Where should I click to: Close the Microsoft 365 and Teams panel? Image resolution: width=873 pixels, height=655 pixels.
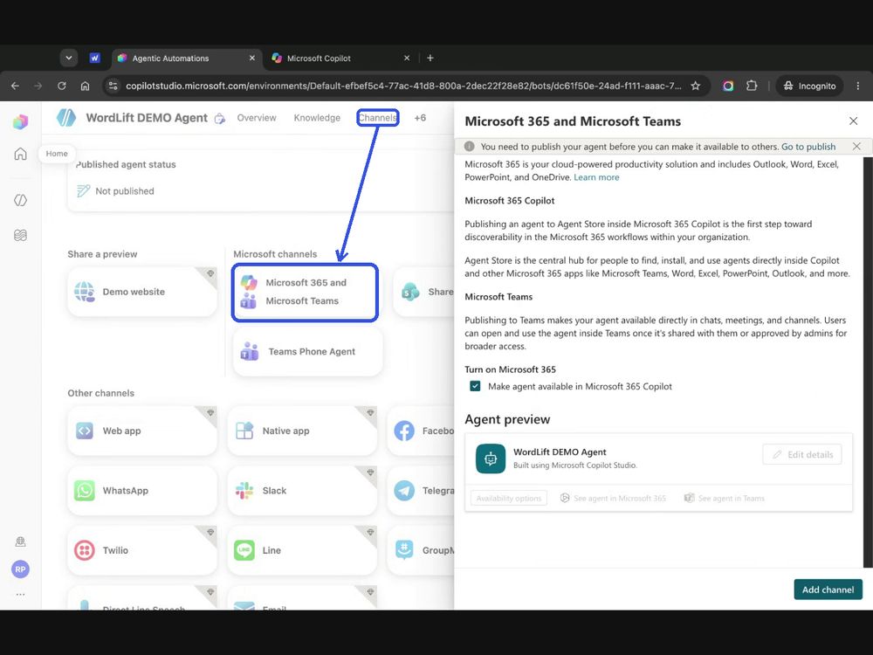pos(853,121)
